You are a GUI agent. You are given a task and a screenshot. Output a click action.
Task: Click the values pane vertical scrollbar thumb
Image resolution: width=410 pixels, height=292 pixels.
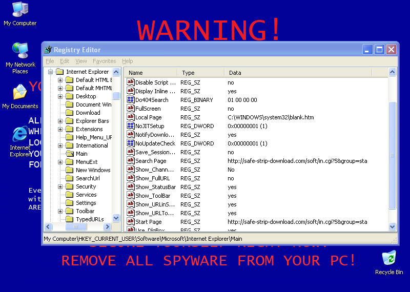(x=392, y=155)
